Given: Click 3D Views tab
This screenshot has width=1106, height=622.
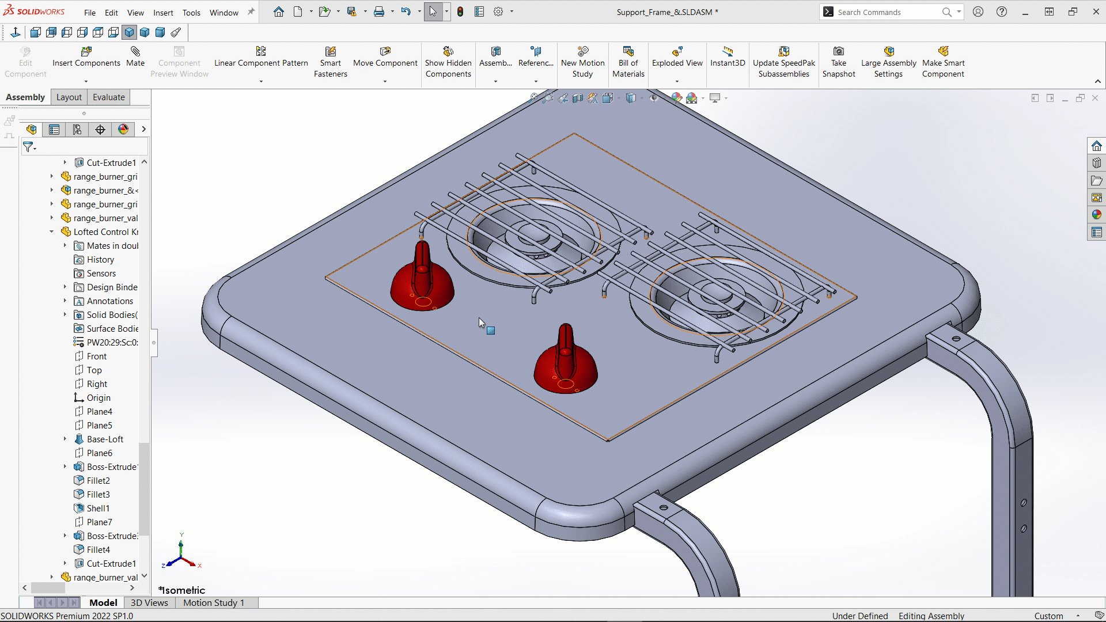Looking at the screenshot, I should (x=149, y=602).
